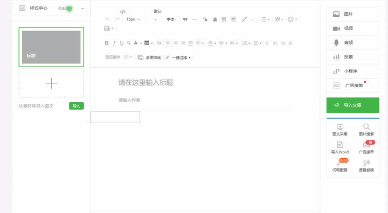
Task: Toggle italic text formatting
Action: [x=114, y=43]
